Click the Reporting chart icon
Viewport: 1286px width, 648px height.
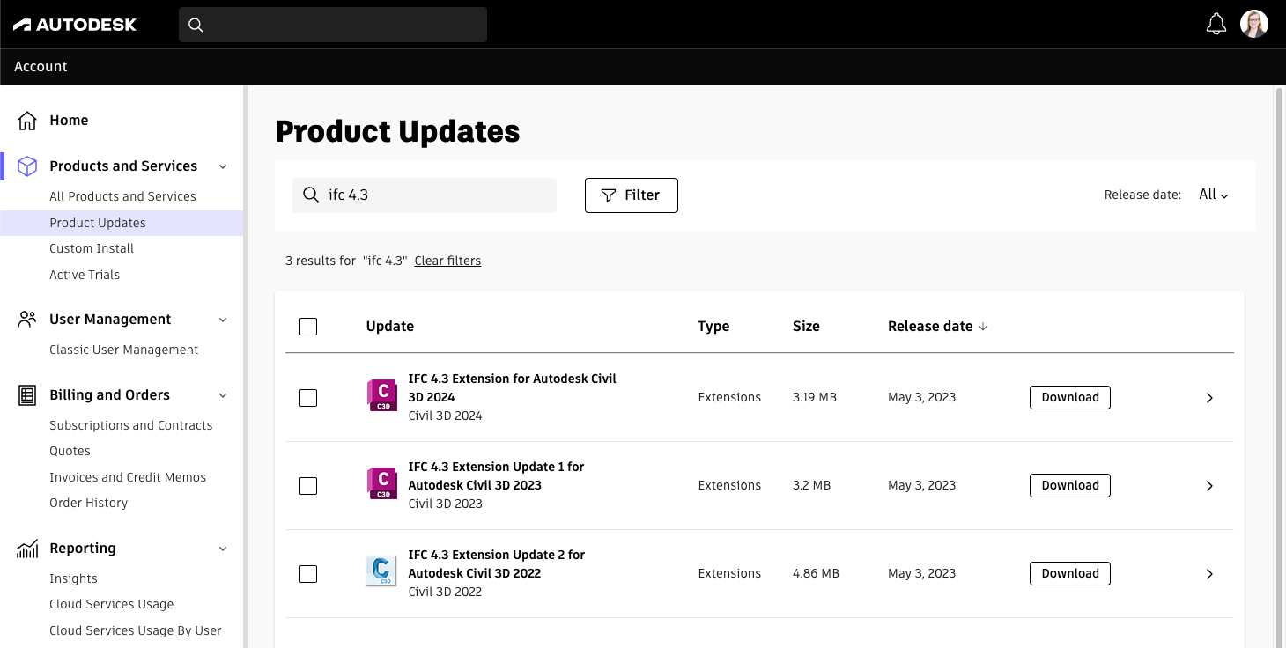(27, 549)
